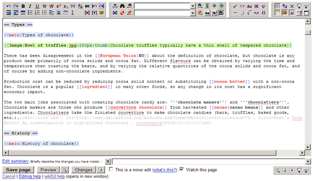313x181 pixels.
Task: Click the purple Aa fix caps icon
Action: click(249, 6)
